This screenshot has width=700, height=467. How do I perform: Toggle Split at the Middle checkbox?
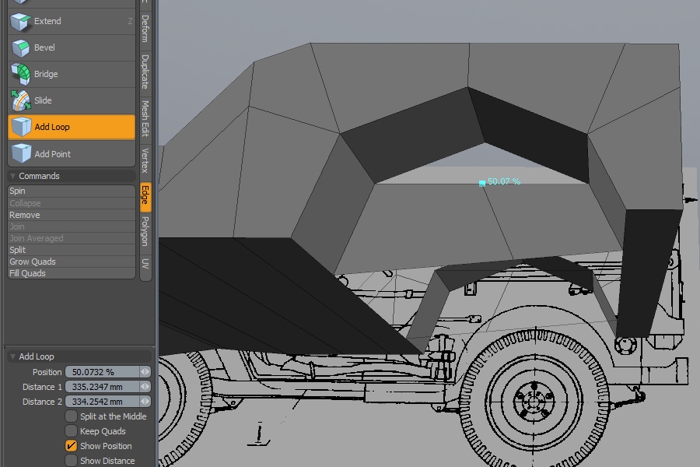[71, 416]
